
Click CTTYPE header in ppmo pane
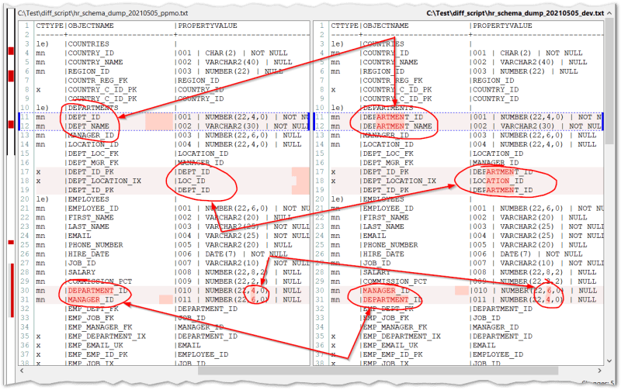(50, 26)
